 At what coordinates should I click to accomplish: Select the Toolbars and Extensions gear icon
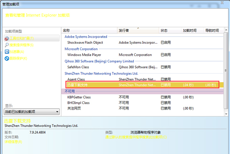[7, 38]
